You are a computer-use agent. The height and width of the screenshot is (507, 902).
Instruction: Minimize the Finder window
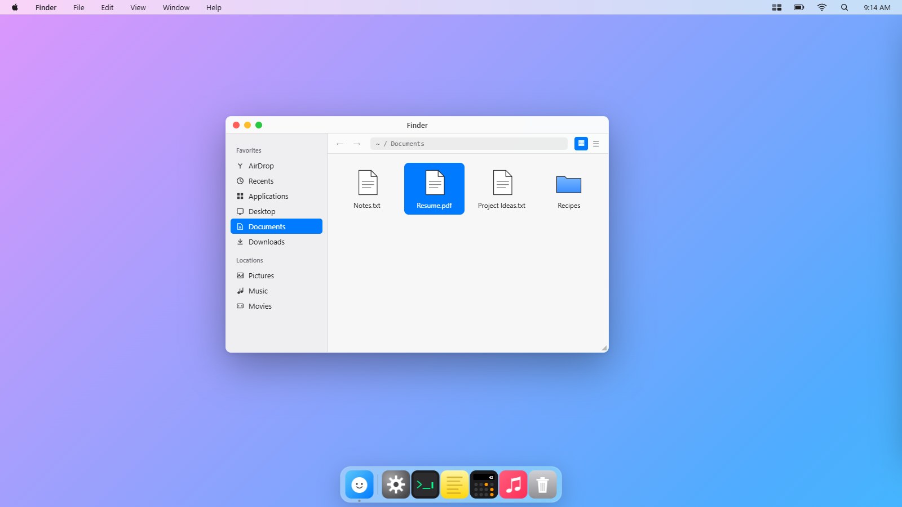click(x=247, y=125)
